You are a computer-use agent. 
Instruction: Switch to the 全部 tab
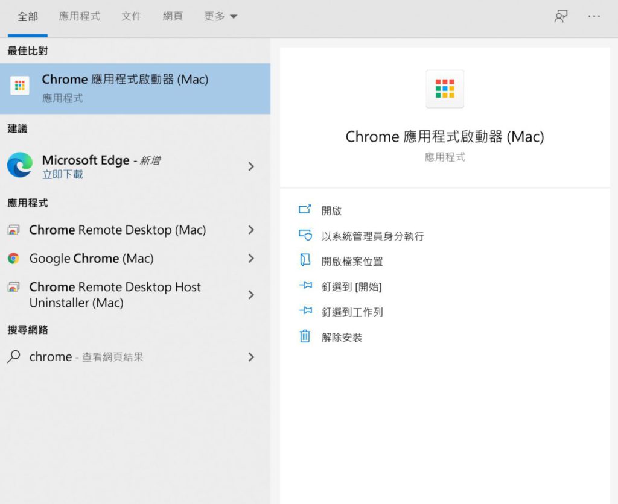click(x=28, y=16)
